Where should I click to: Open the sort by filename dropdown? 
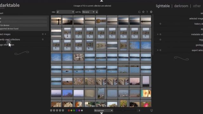click(88, 12)
